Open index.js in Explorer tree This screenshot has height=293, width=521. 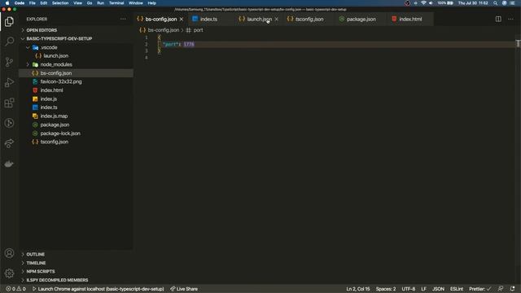point(49,99)
